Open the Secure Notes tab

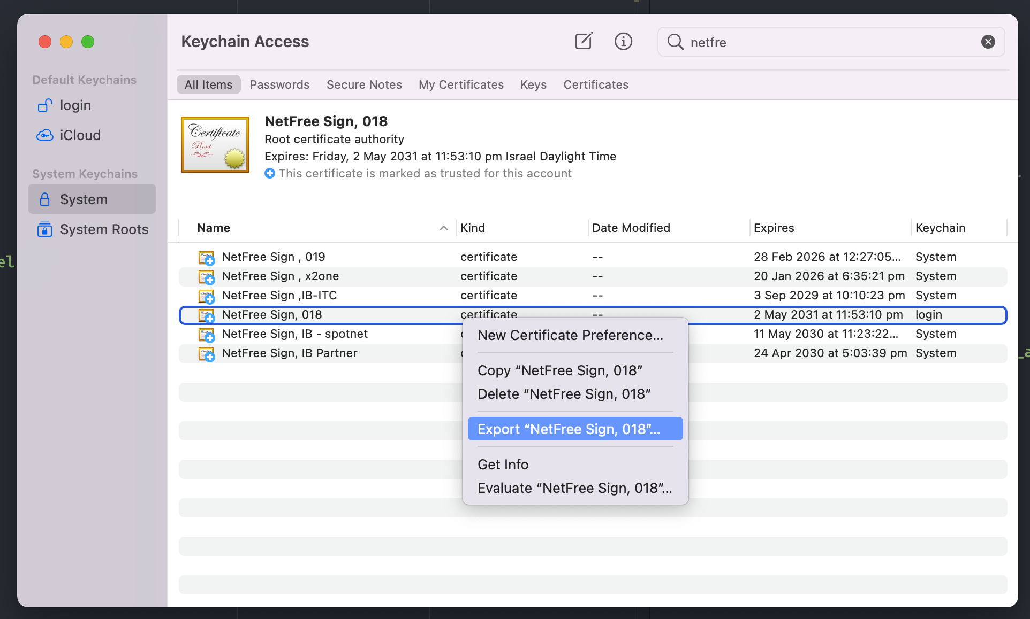pos(364,84)
